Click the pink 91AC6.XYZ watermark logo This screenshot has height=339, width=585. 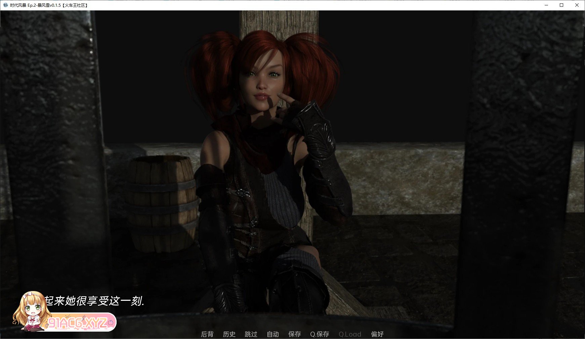click(81, 323)
